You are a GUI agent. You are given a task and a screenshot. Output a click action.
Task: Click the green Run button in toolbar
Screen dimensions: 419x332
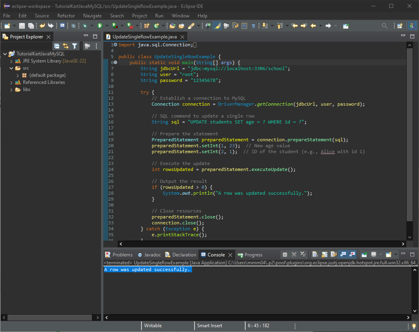(100, 26)
